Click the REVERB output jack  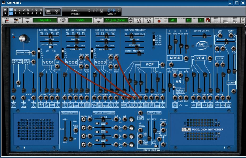234,91
